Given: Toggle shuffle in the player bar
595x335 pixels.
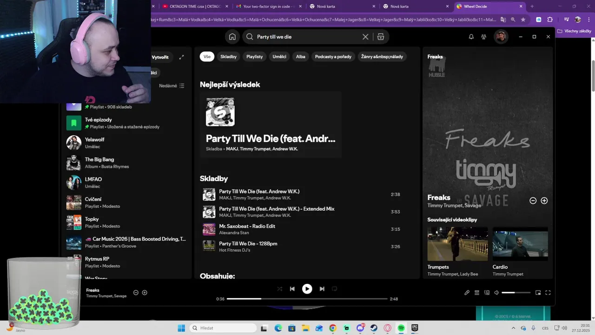Looking at the screenshot, I should (280, 289).
